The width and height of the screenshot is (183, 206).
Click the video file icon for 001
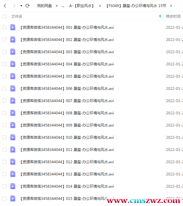tap(13, 27)
